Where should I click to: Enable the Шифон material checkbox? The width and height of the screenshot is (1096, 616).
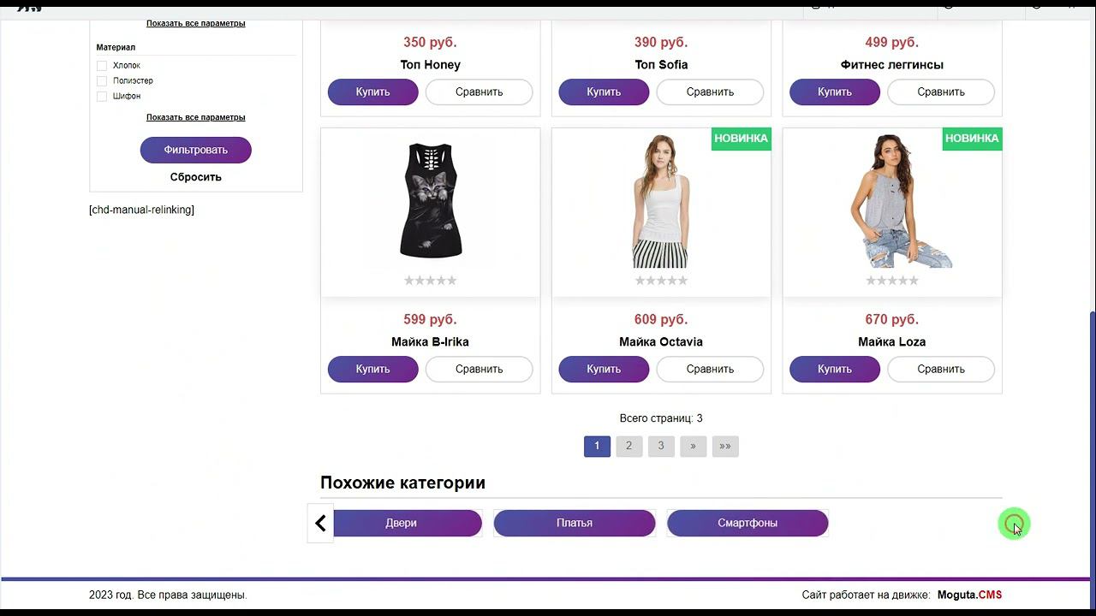point(102,97)
